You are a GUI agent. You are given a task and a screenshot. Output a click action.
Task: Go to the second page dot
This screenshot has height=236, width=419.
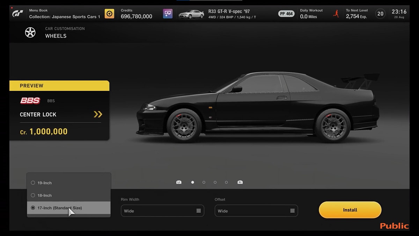click(x=204, y=182)
